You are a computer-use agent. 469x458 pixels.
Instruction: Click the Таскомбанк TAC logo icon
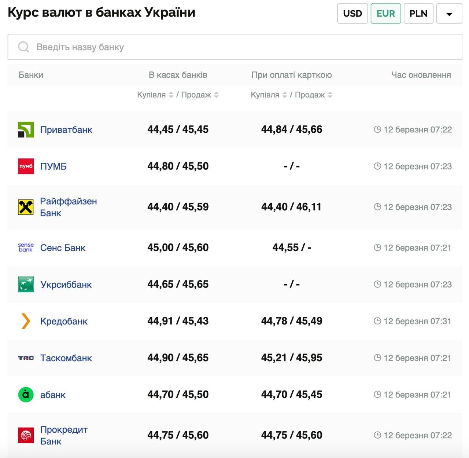pos(26,358)
